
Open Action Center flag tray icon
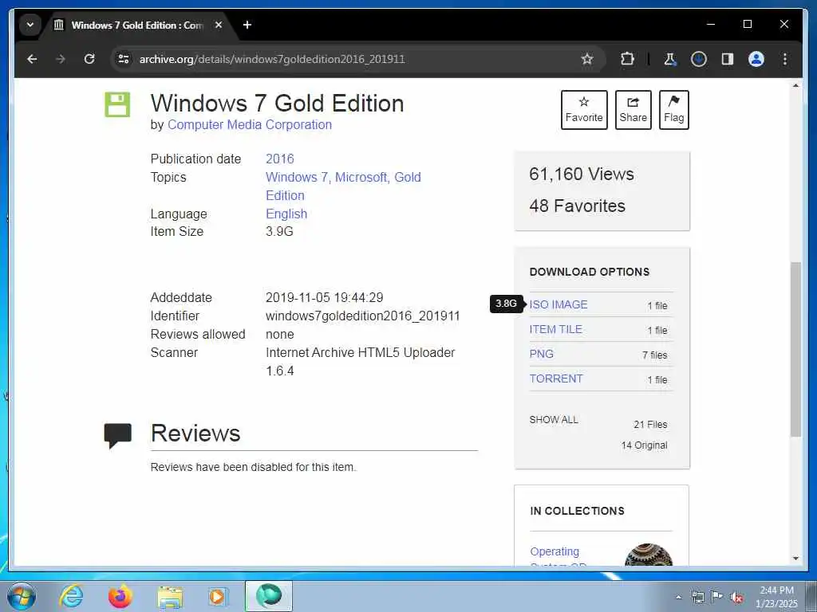pos(717,597)
